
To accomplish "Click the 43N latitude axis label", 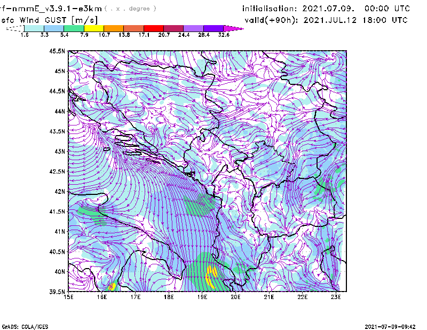I will pos(60,151).
